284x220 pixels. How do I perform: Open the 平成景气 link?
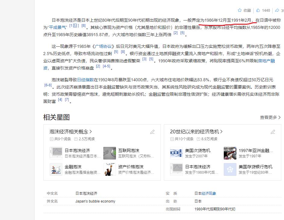click(x=57, y=27)
